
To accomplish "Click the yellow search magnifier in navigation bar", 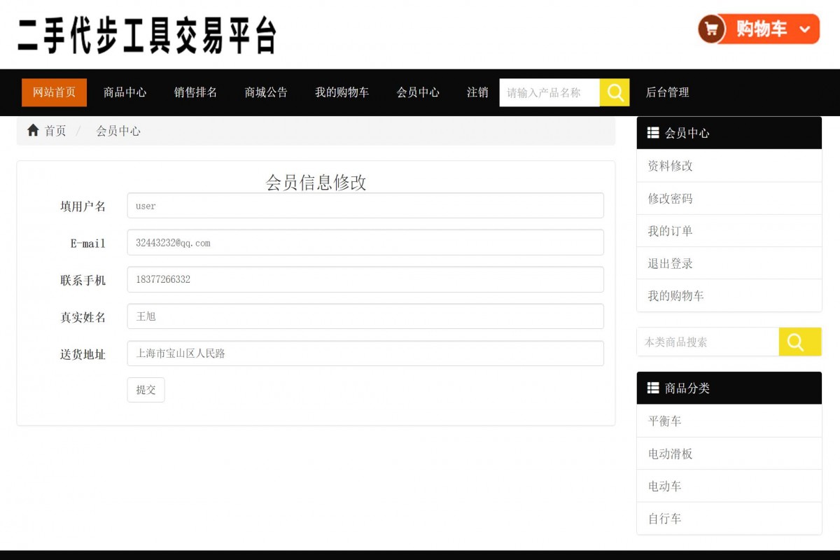I will point(615,92).
